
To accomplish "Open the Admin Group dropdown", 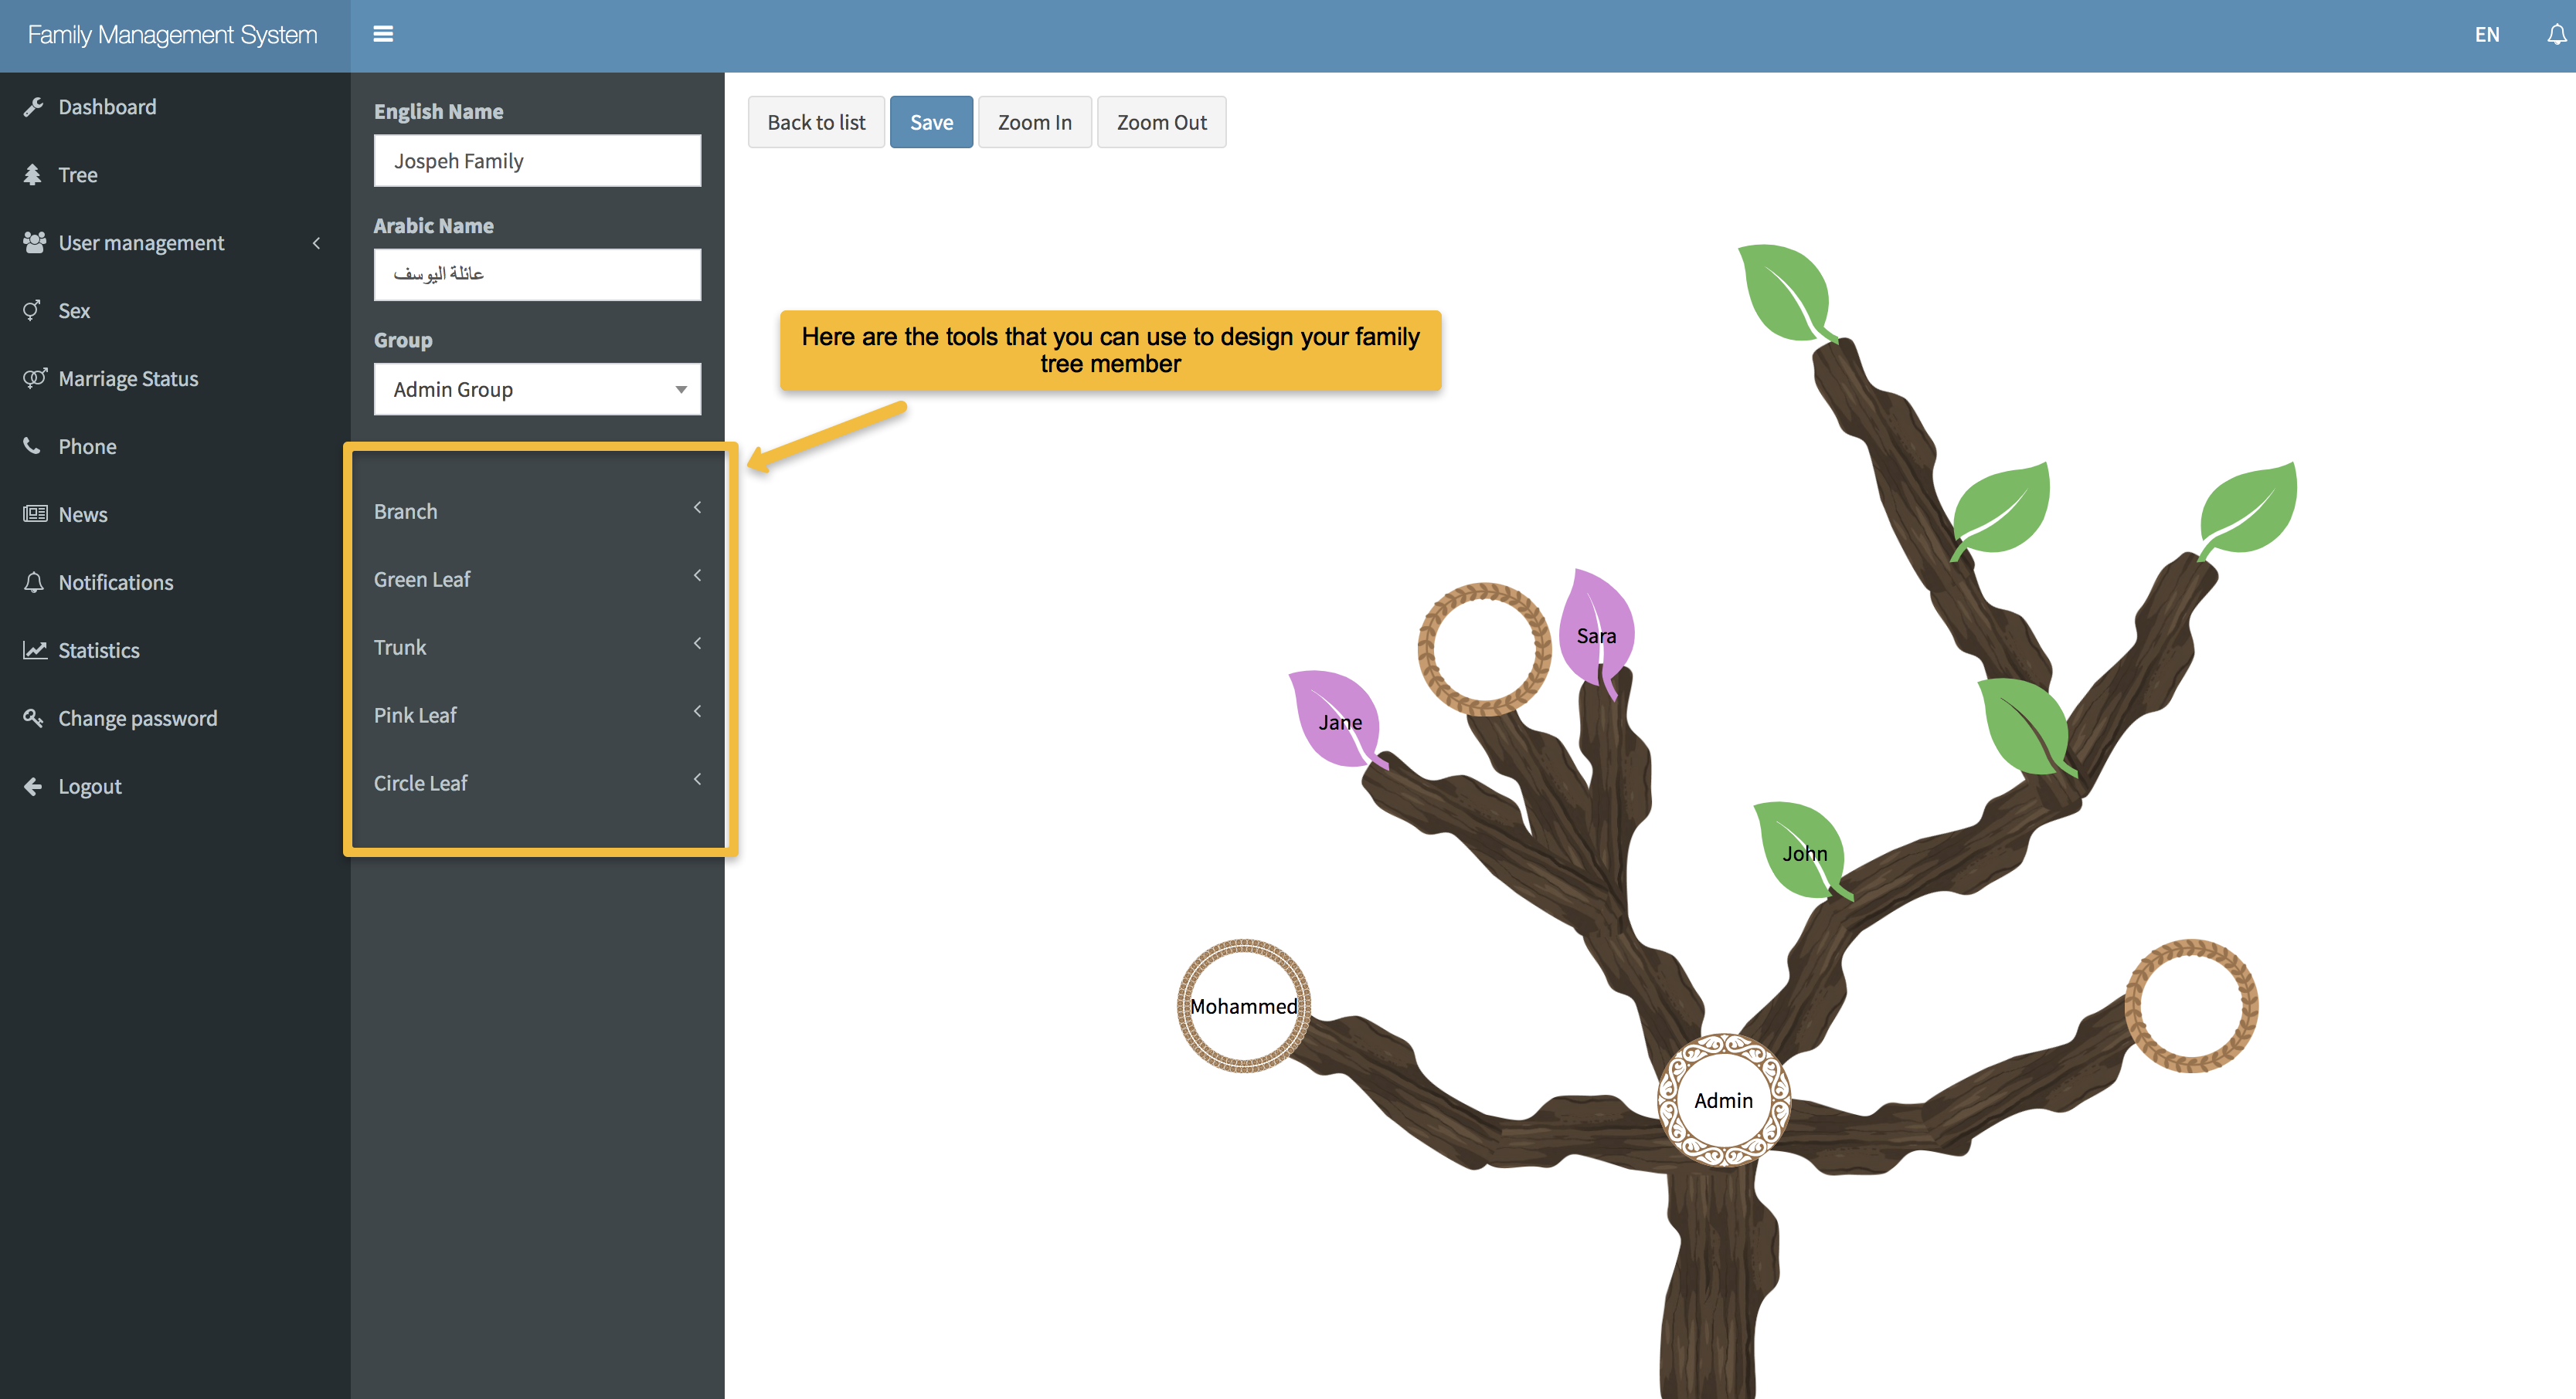I will (x=537, y=388).
